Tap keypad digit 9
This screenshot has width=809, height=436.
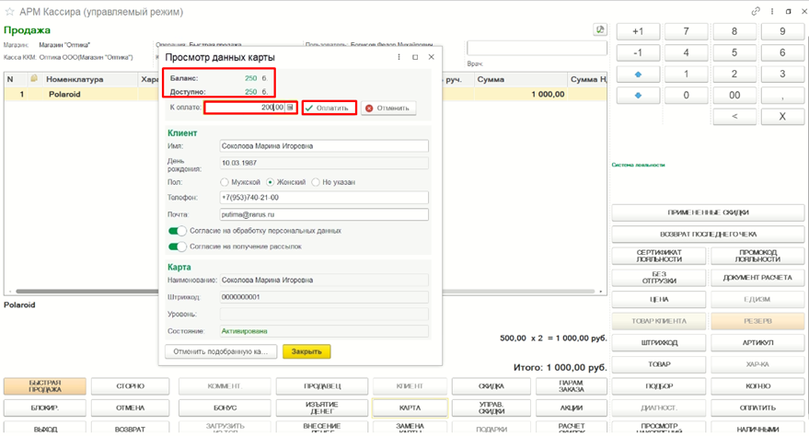[782, 31]
